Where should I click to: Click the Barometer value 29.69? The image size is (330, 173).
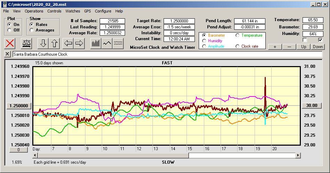point(313,27)
